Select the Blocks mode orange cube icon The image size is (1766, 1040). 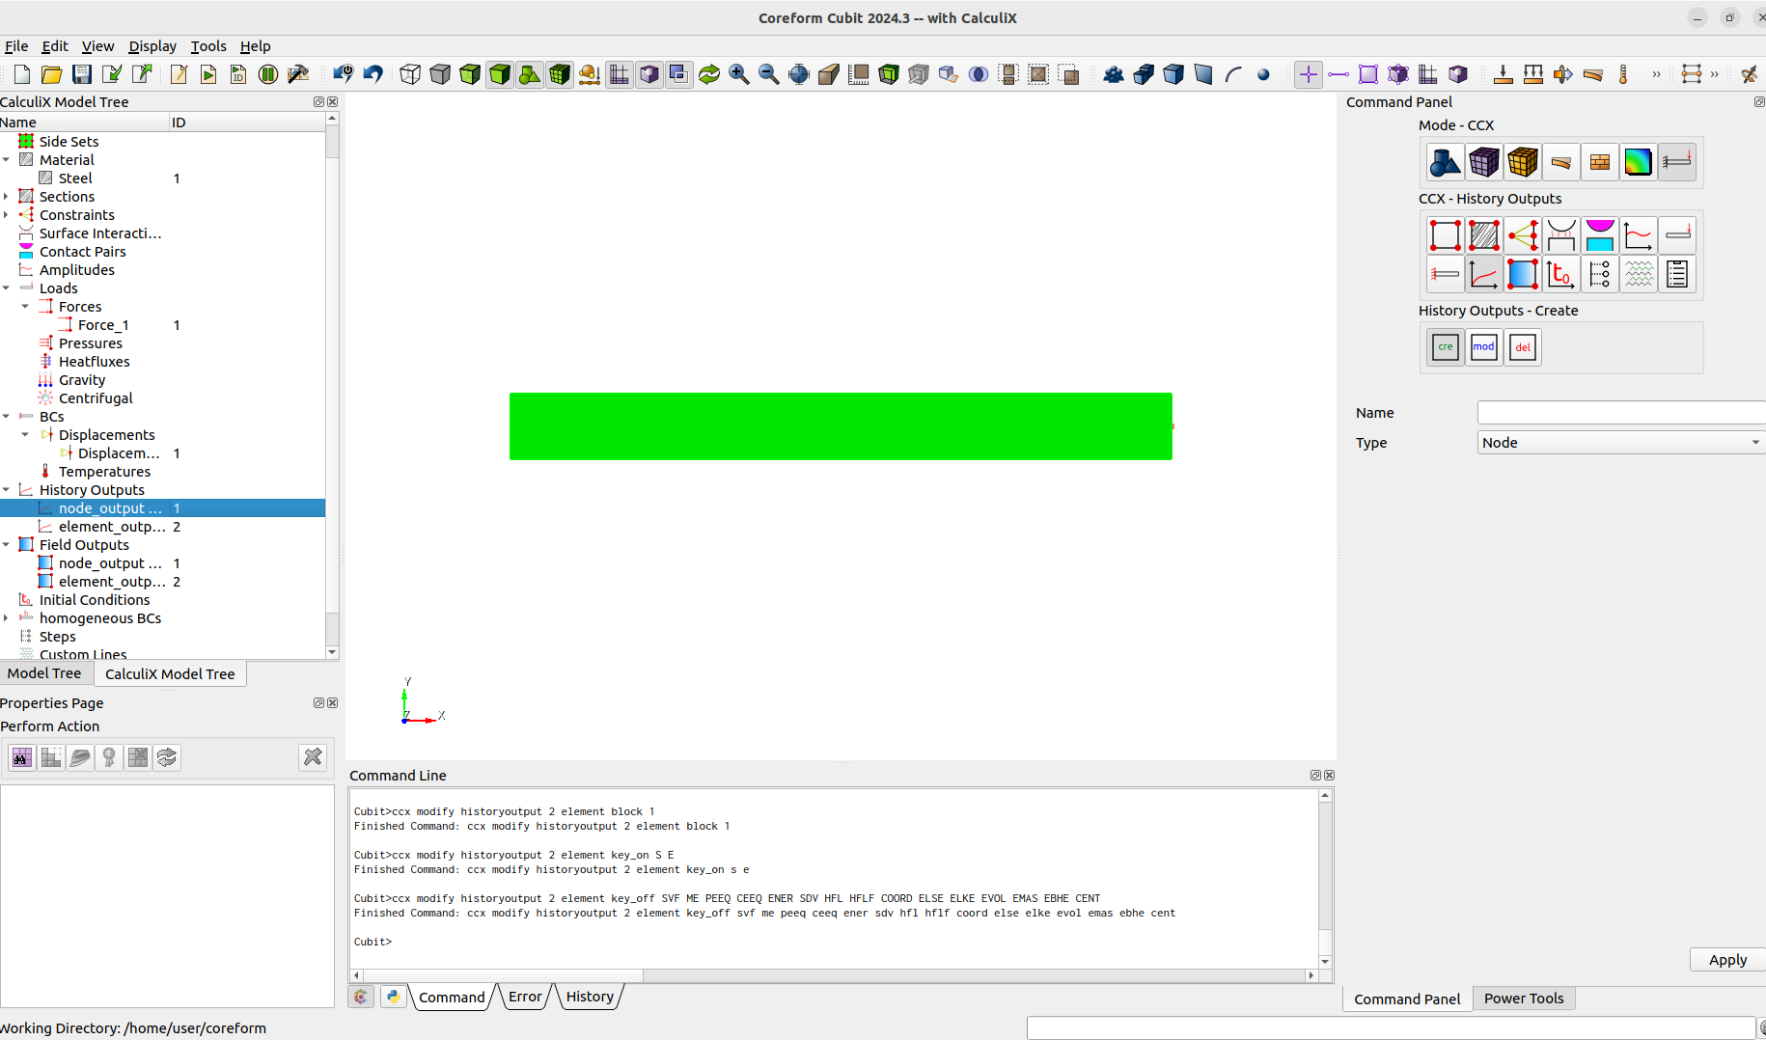click(x=1522, y=162)
